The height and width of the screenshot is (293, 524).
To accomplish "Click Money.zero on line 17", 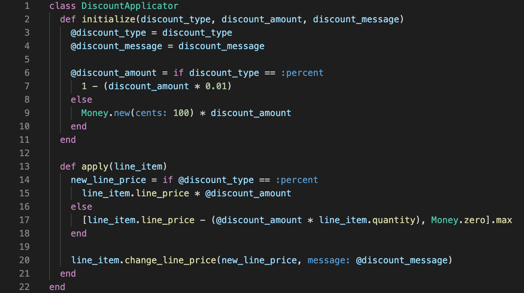I will (455, 220).
